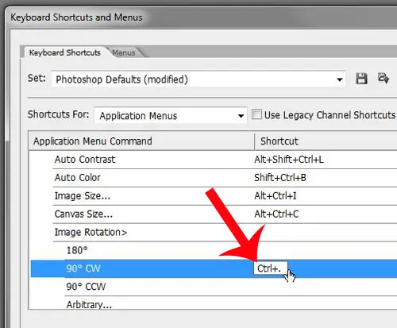Create new set from current shortcuts icon
Image resolution: width=397 pixels, height=328 pixels.
pyautogui.click(x=383, y=78)
